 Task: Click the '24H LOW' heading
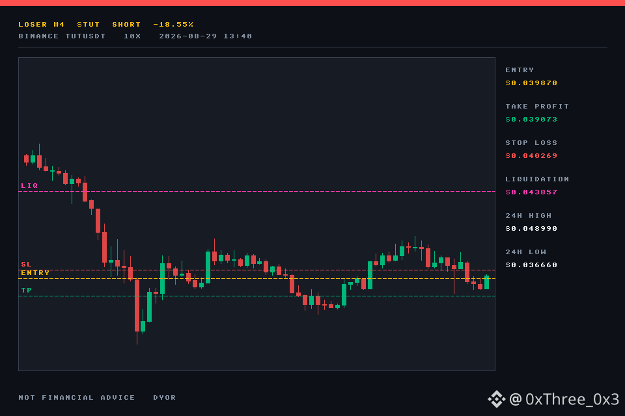point(526,252)
